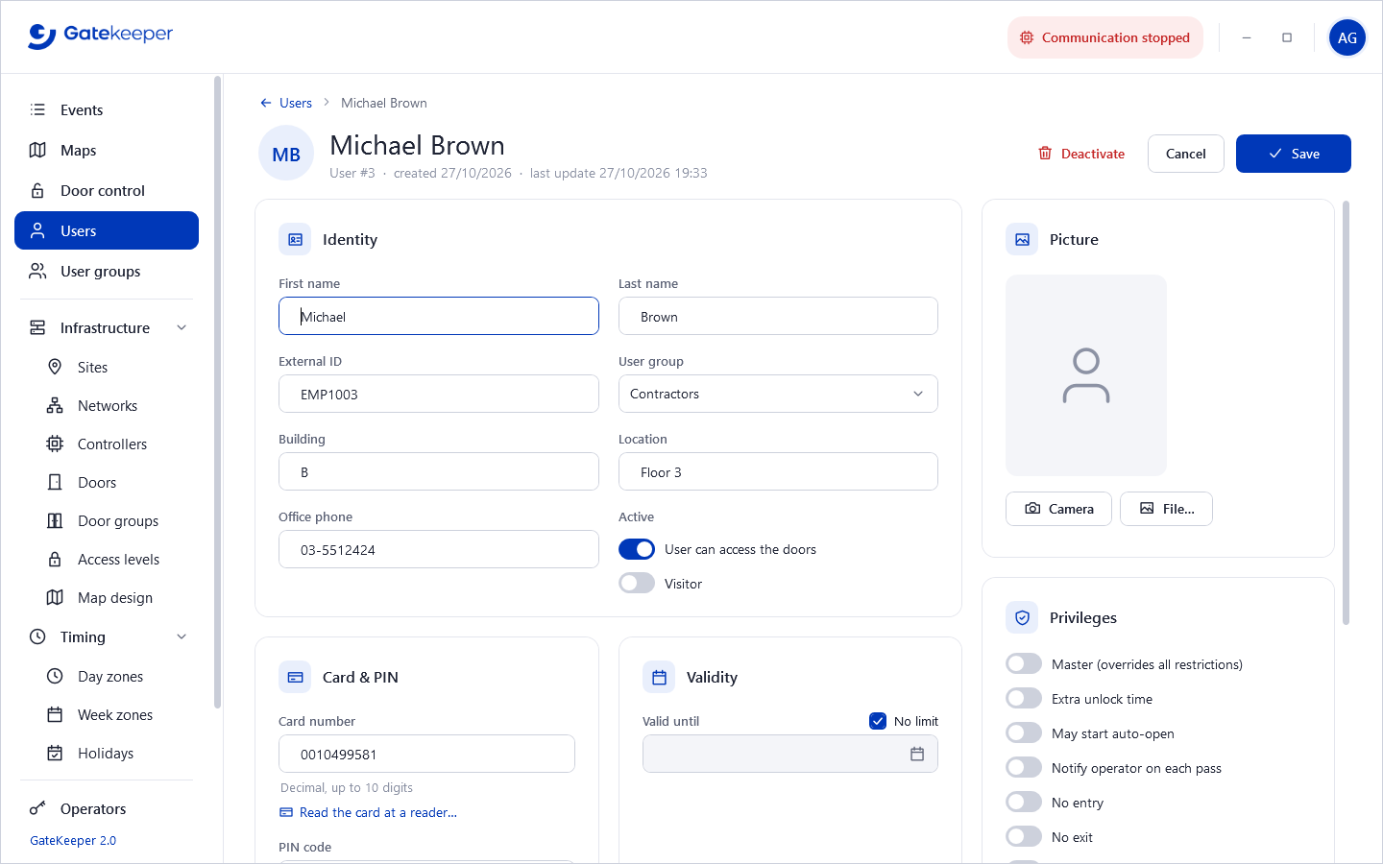Click the Holidays calendar-check icon
The image size is (1383, 864).
click(55, 753)
